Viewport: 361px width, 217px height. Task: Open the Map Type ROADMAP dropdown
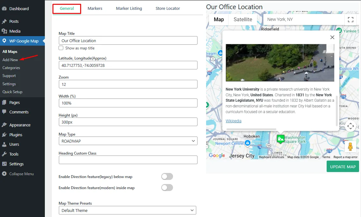(128, 141)
